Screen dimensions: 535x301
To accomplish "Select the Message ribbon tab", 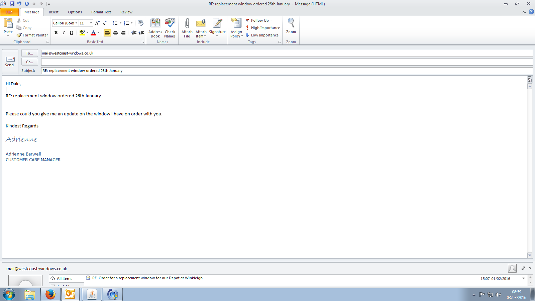I will click(32, 12).
